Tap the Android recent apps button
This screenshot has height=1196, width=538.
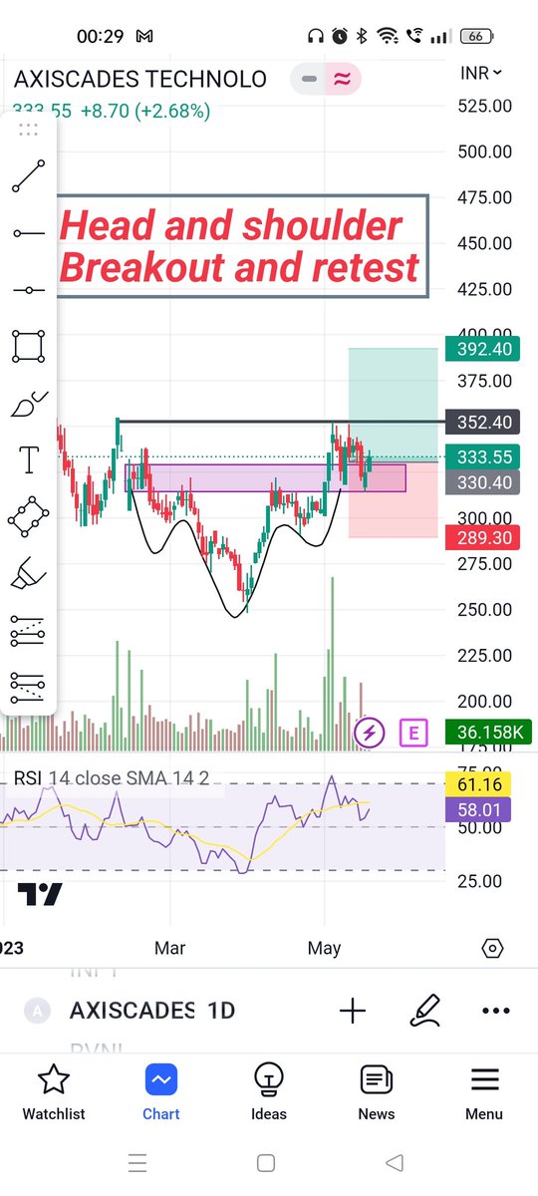coord(137,1162)
